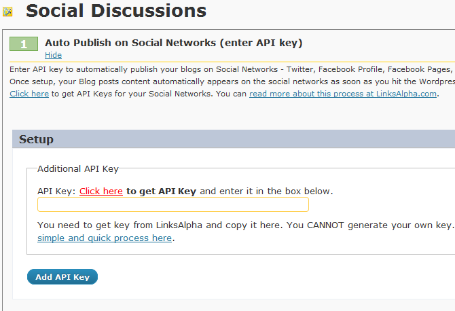Click the Once setup description line

coord(232,81)
